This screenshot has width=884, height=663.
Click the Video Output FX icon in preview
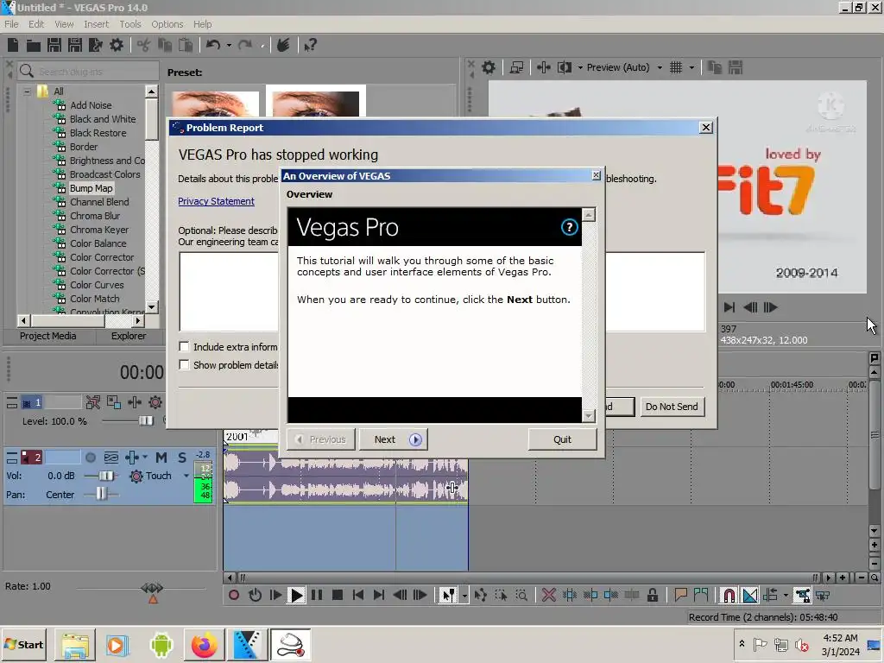pos(544,67)
